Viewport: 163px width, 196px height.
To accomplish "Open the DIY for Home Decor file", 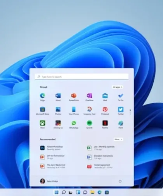I will coord(53,157).
